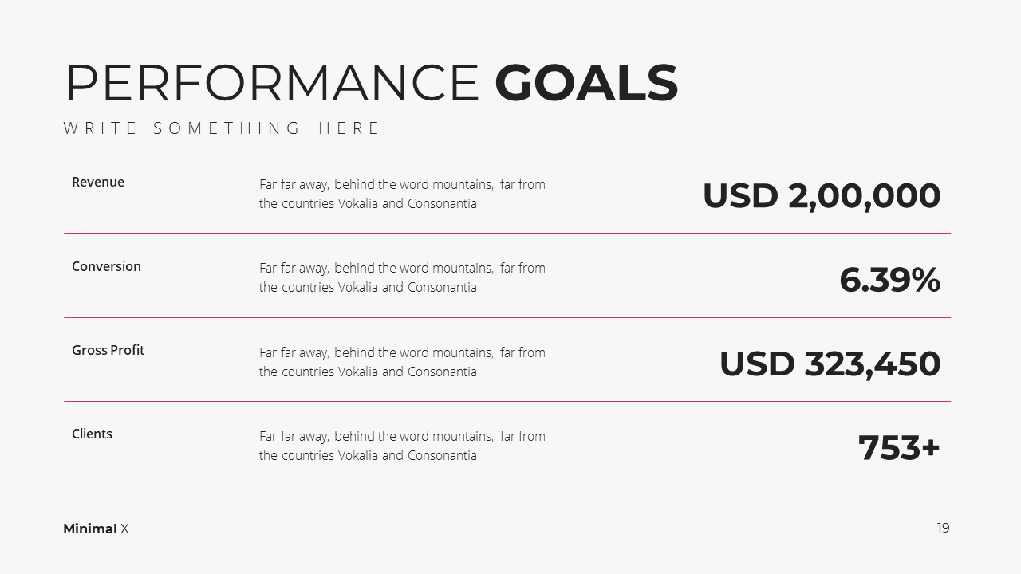
Task: Select the Clients row label
Action: coord(92,434)
